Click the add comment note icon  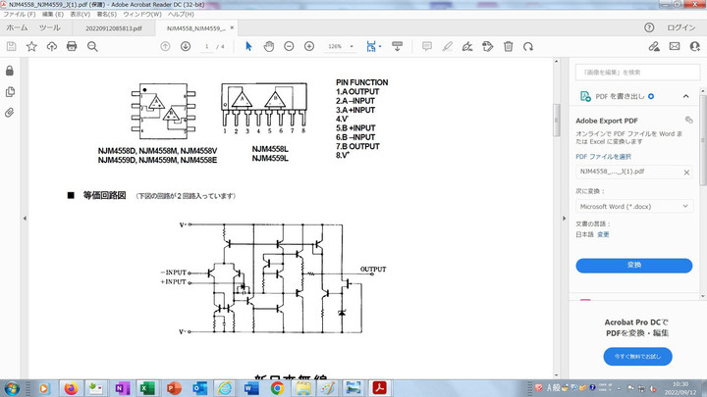[x=427, y=46]
